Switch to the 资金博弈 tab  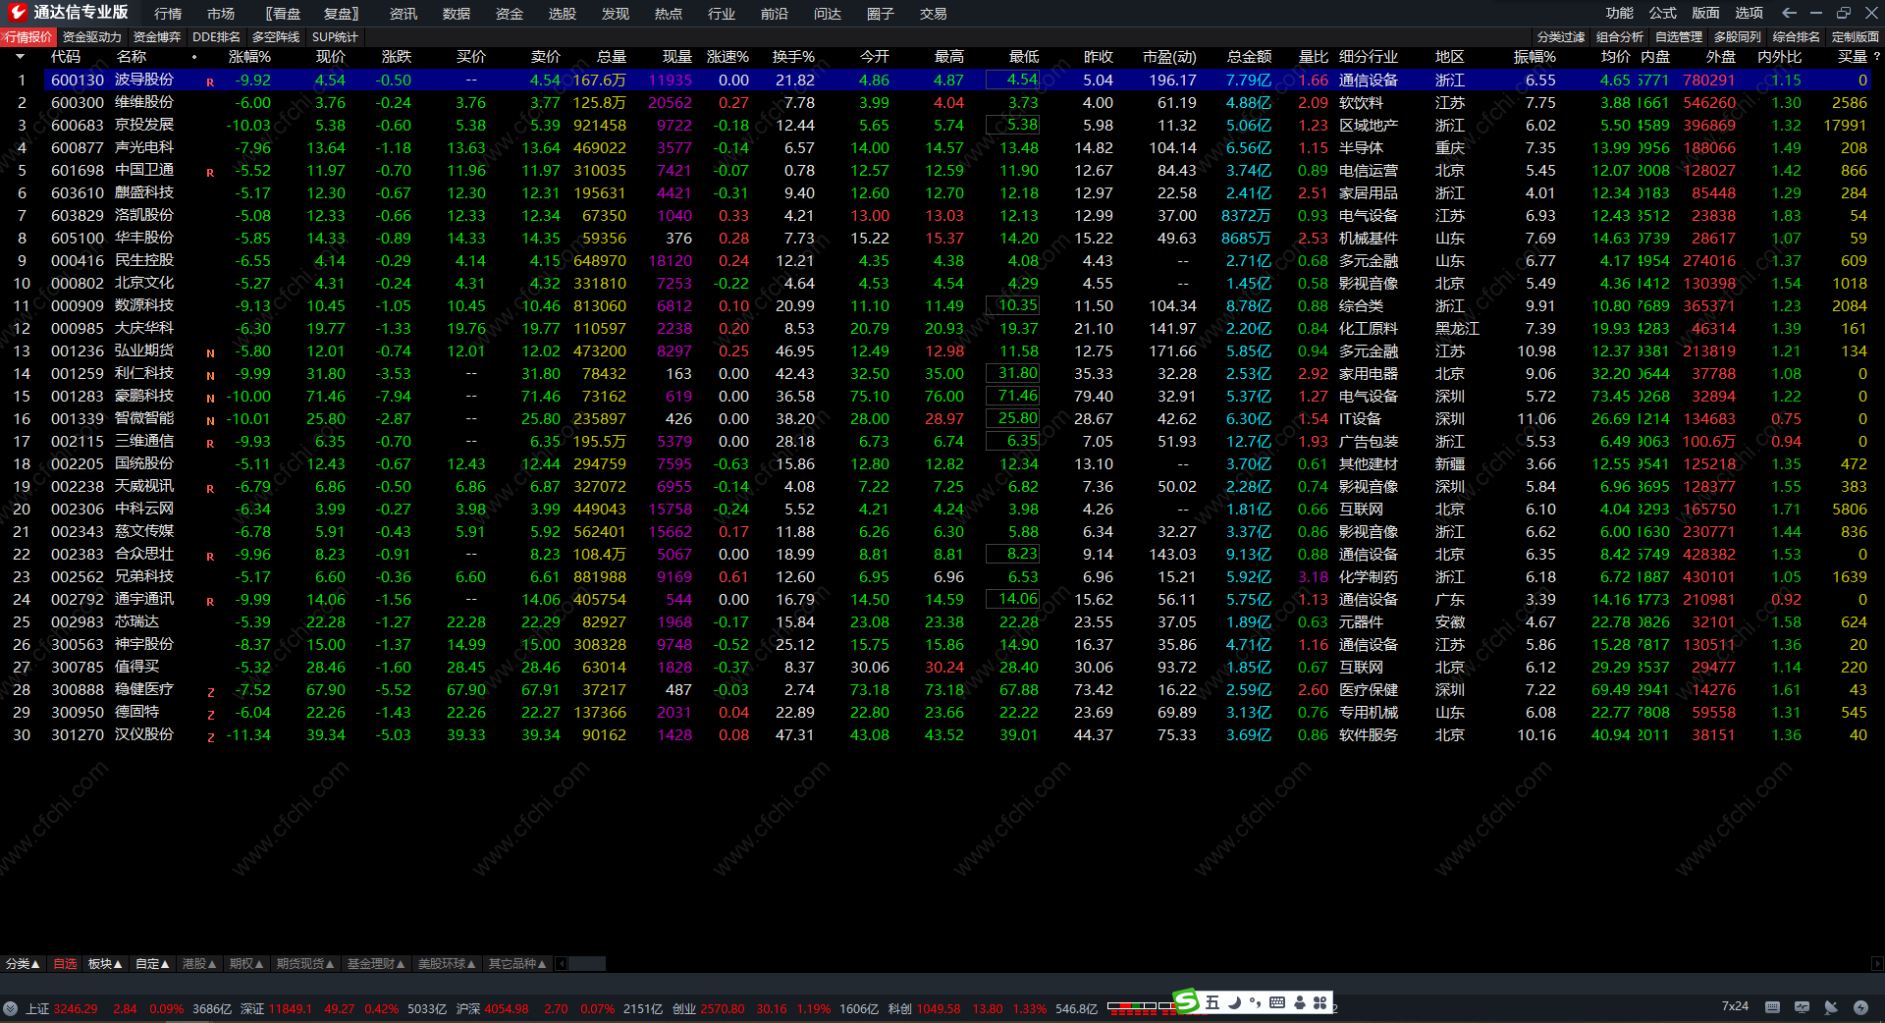pos(157,37)
